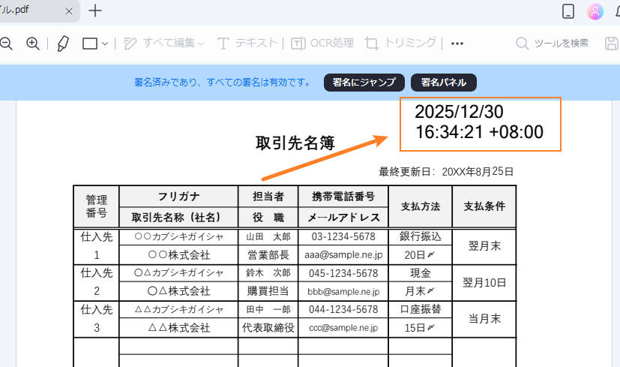Click the ツールを検索 search field

tap(553, 43)
